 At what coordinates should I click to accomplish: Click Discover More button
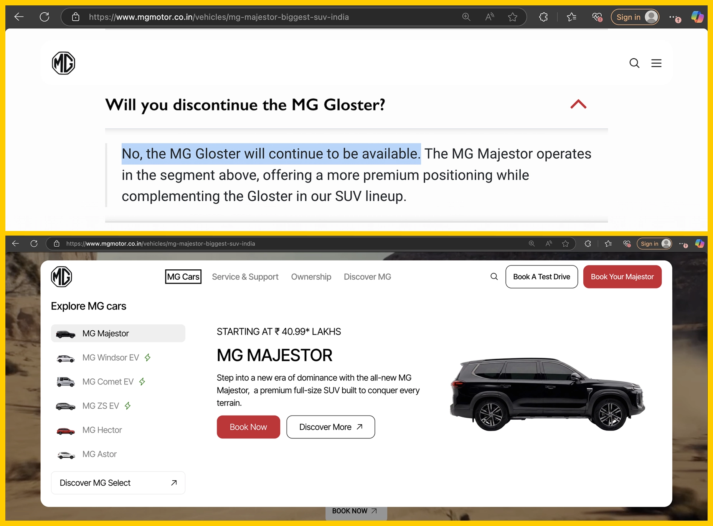tap(330, 427)
